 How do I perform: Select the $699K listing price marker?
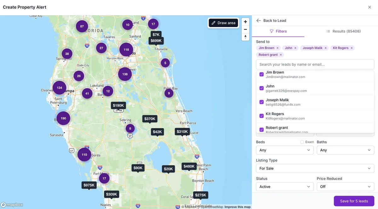click(x=156, y=41)
